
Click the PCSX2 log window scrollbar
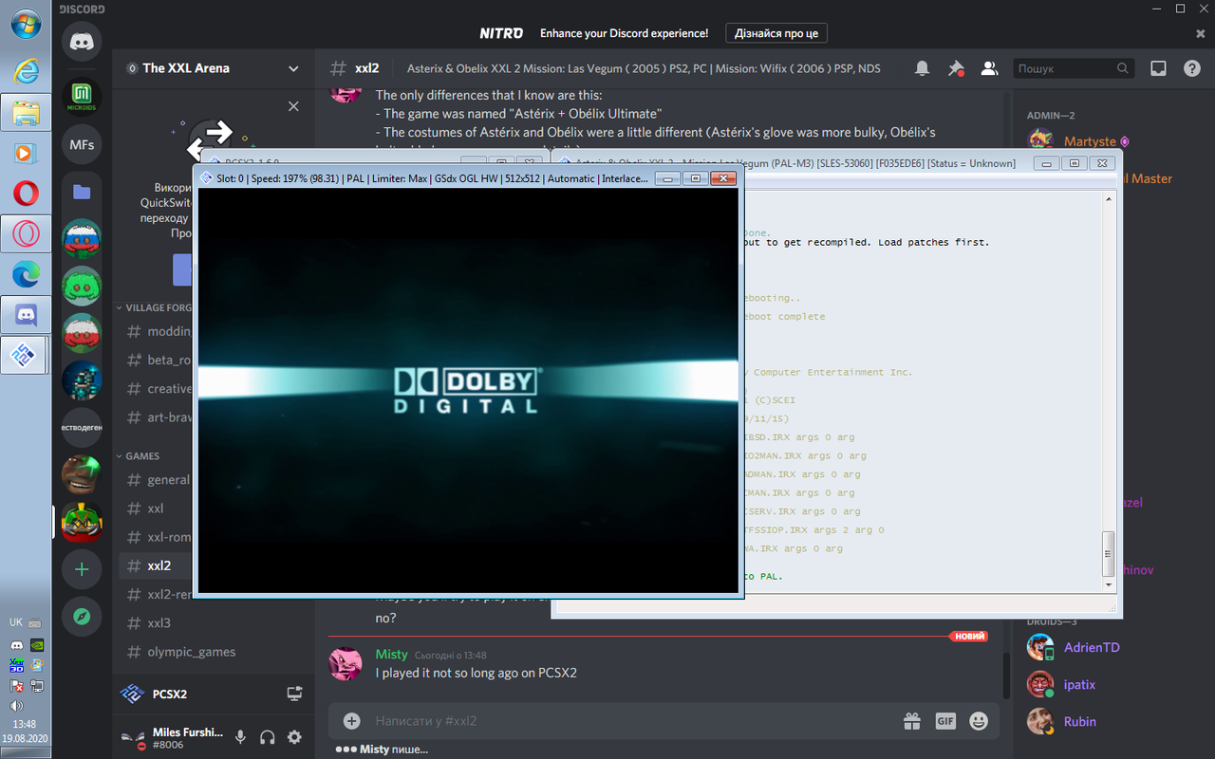pyautogui.click(x=1108, y=552)
